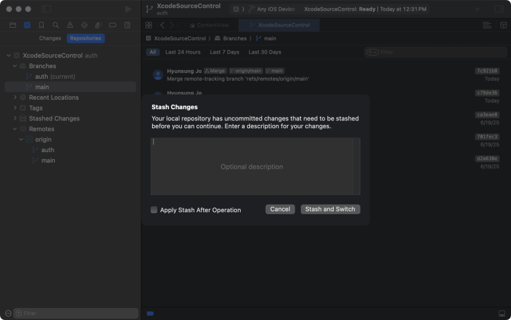Click commit hash ca3eae8
The image size is (511, 320).
point(487,114)
